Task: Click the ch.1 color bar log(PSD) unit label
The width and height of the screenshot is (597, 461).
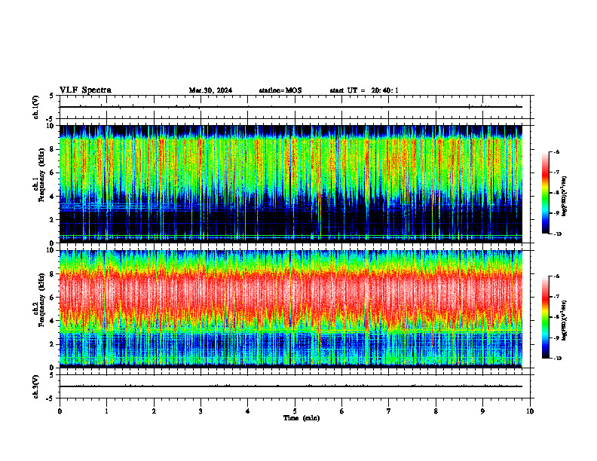Action: pyautogui.click(x=565, y=197)
